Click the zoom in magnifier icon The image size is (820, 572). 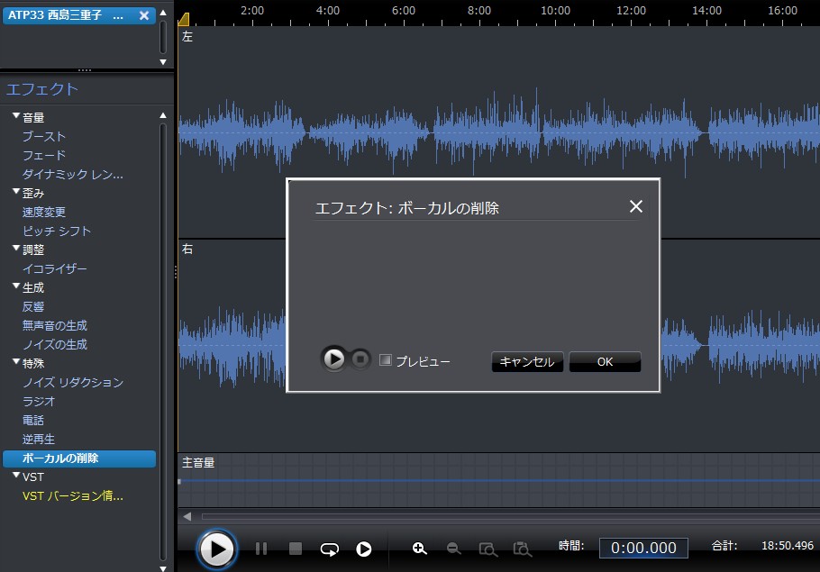coord(419,549)
